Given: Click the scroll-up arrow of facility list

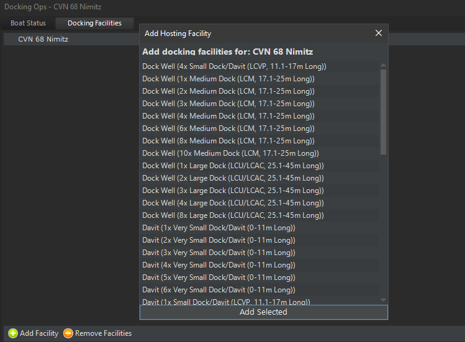Looking at the screenshot, I should click(383, 65).
